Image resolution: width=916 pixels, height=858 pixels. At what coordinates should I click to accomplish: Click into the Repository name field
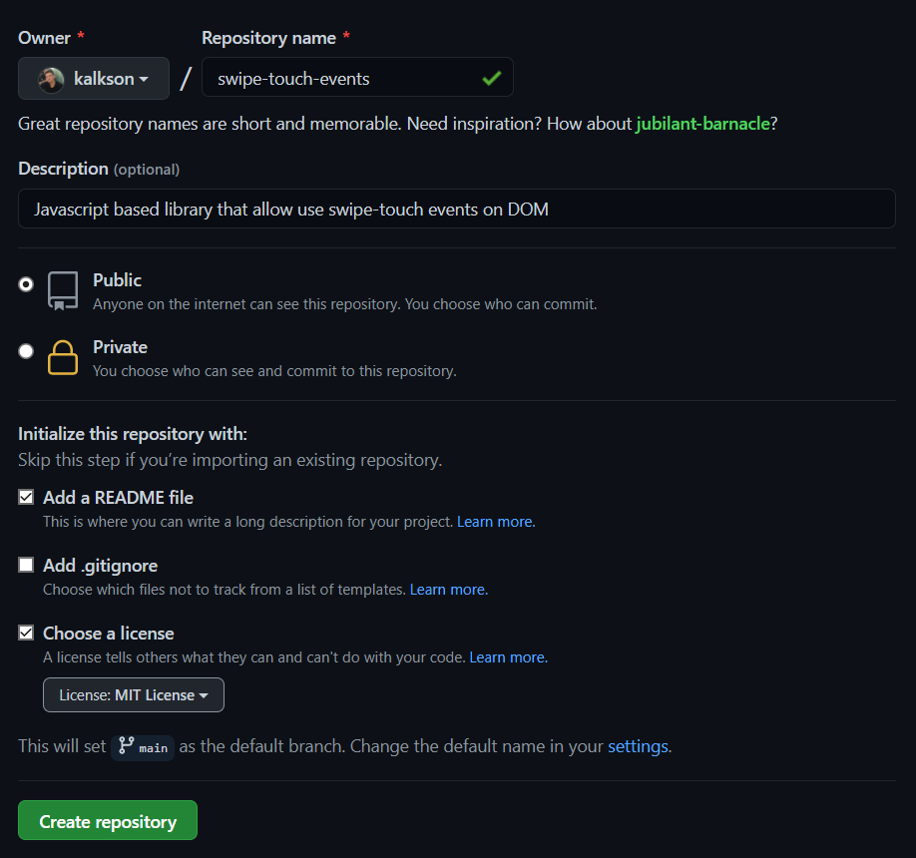pyautogui.click(x=357, y=77)
